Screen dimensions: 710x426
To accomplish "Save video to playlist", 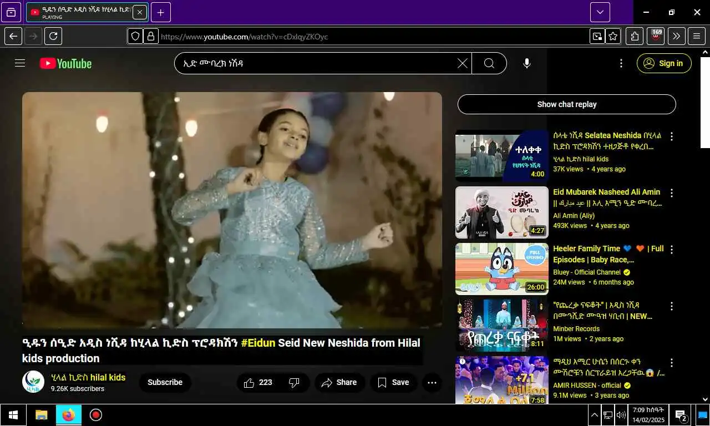I will coord(394,382).
